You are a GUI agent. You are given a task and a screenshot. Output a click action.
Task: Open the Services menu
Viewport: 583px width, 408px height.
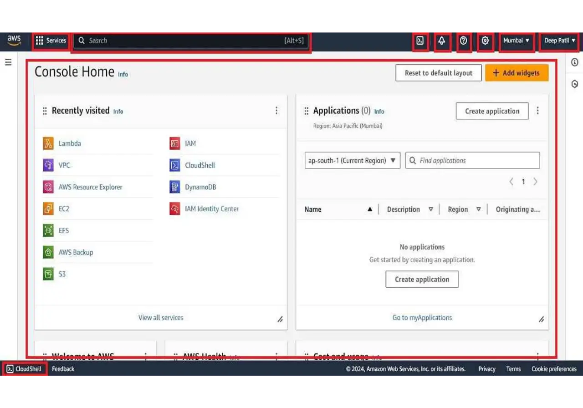pyautogui.click(x=51, y=41)
